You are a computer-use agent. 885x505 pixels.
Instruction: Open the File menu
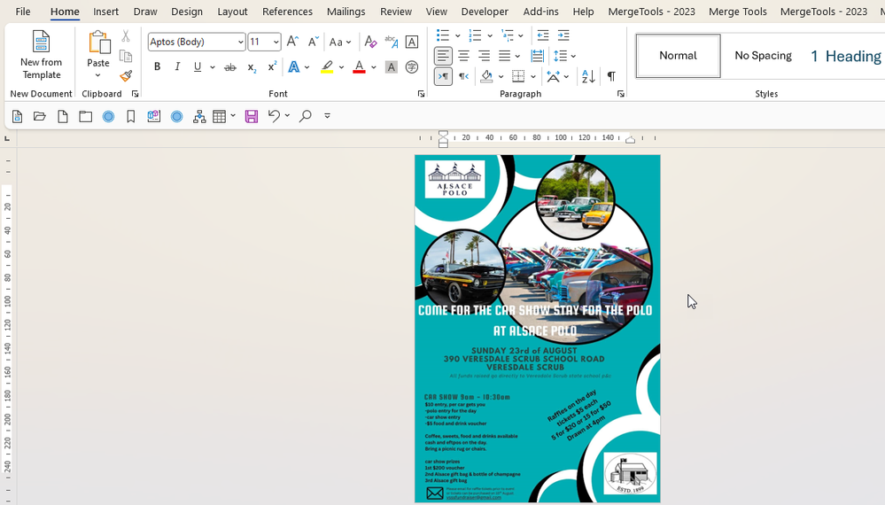click(x=23, y=12)
